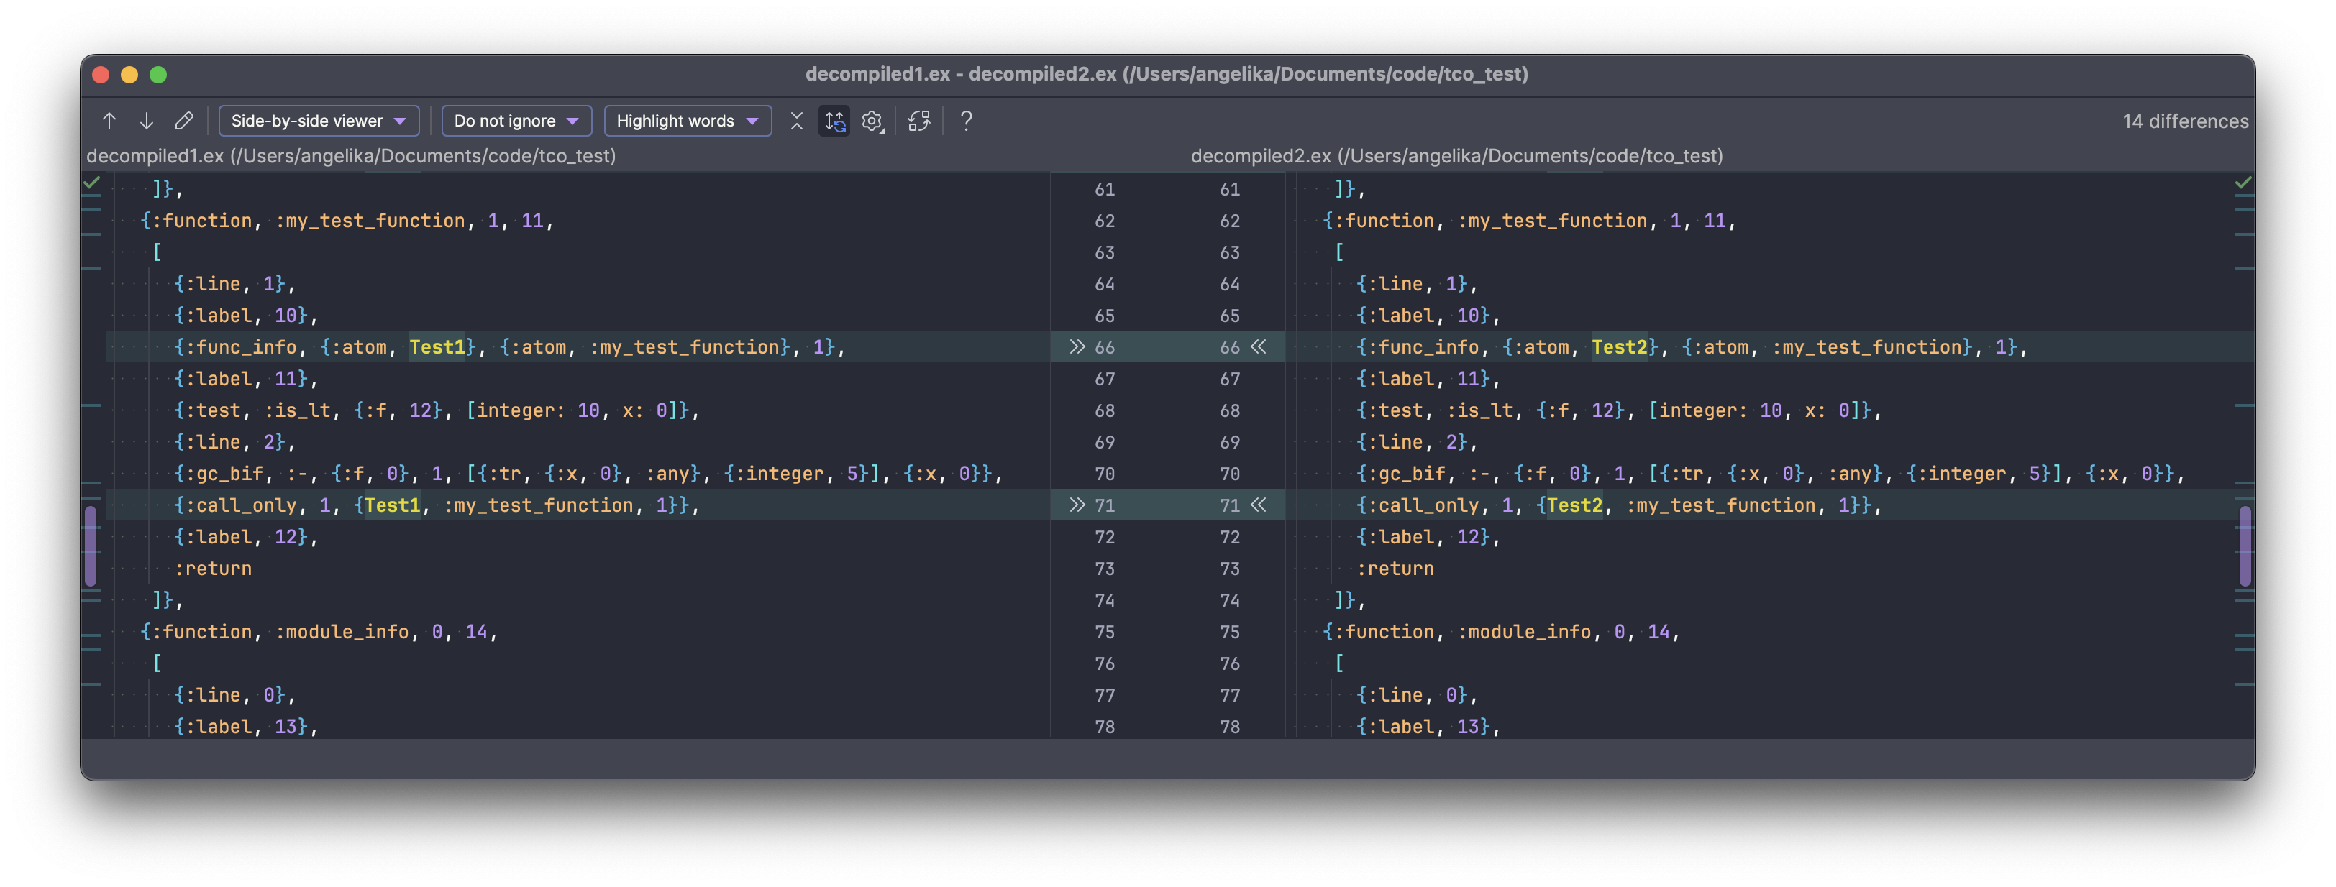Open Side-by-side viewer dropdown
This screenshot has height=887, width=2336.
(x=319, y=121)
